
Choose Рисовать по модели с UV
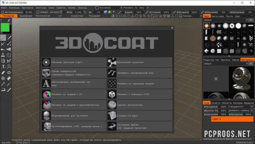coord(74,94)
